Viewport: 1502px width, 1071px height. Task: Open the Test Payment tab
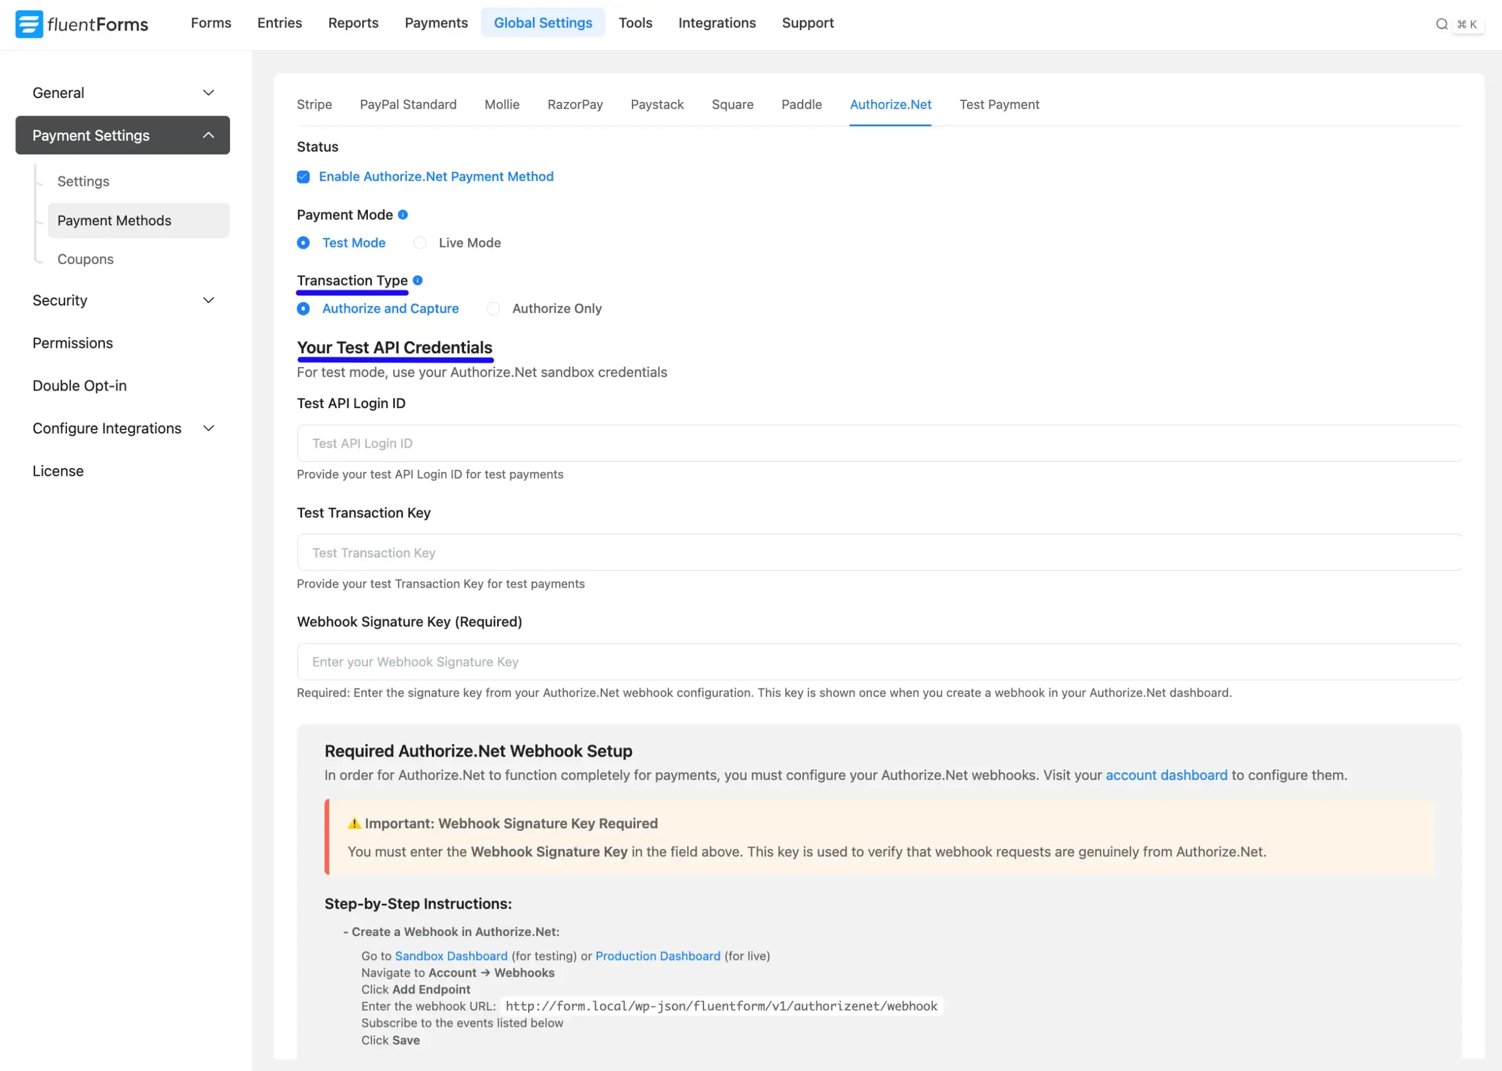tap(999, 104)
